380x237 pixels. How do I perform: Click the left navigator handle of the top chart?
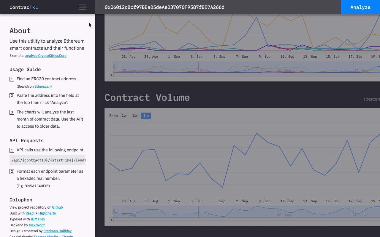[x=113, y=67]
